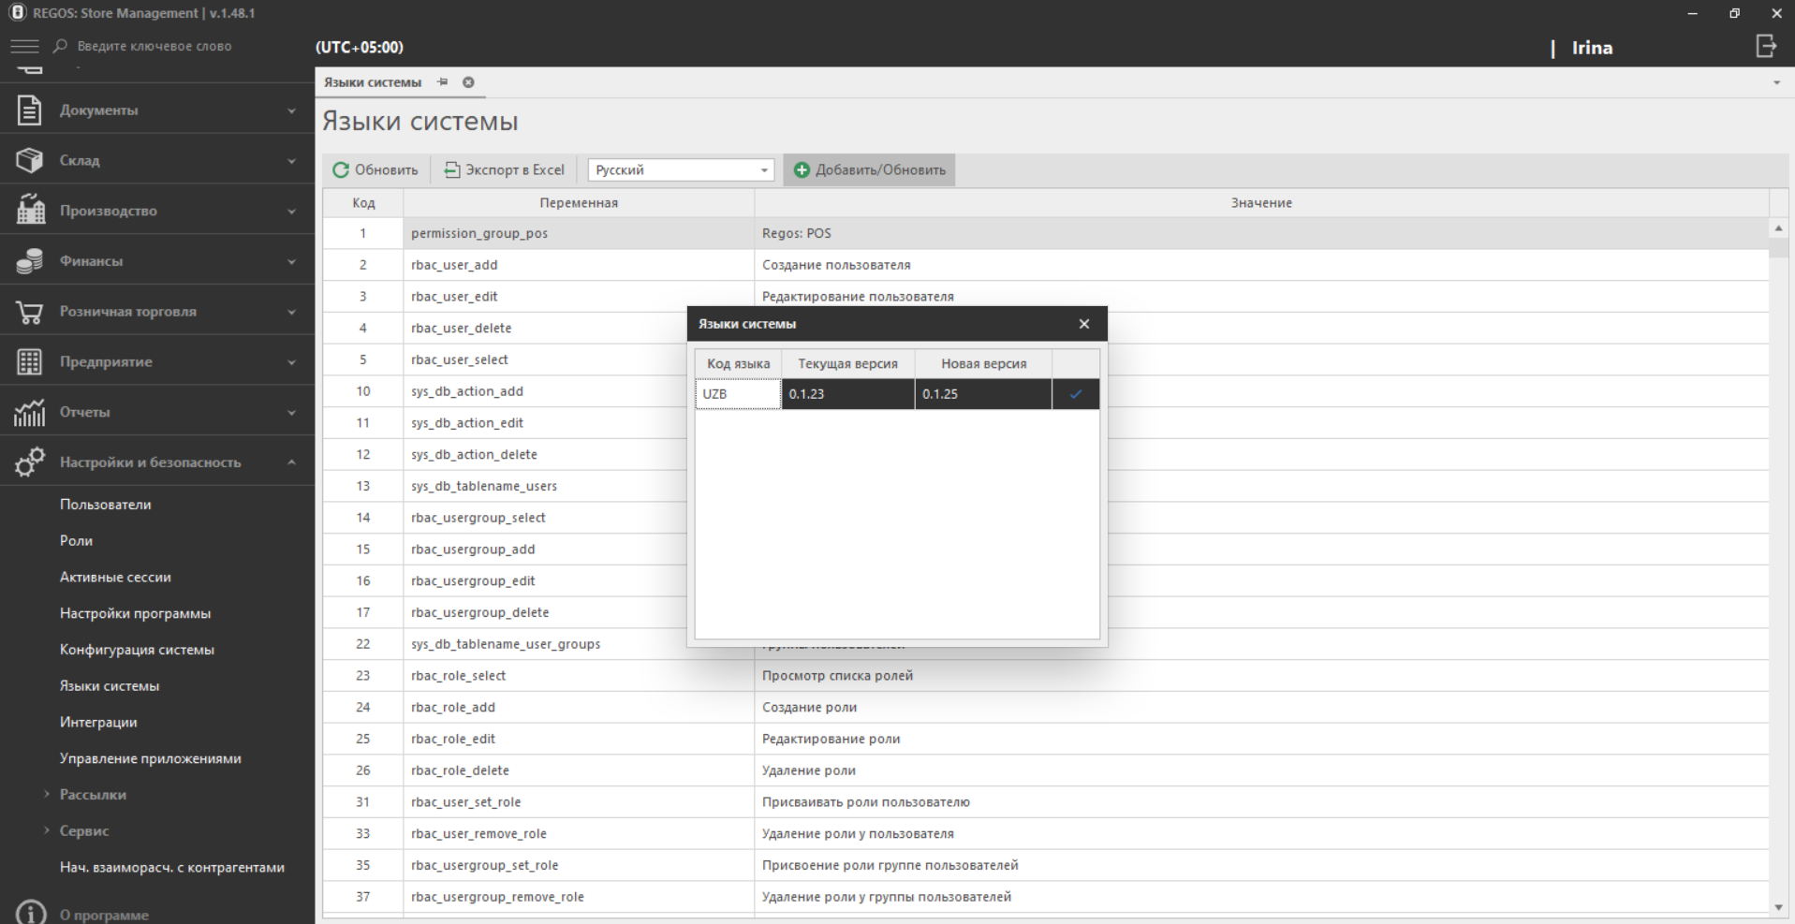Click the keyword search input field

tap(154, 46)
